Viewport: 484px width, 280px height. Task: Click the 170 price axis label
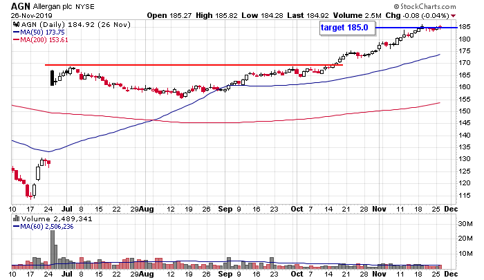pyautogui.click(x=465, y=63)
